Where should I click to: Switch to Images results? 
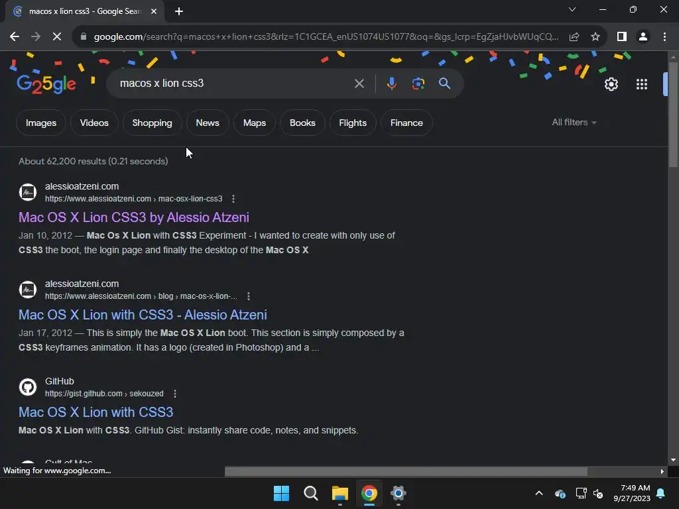click(x=41, y=123)
